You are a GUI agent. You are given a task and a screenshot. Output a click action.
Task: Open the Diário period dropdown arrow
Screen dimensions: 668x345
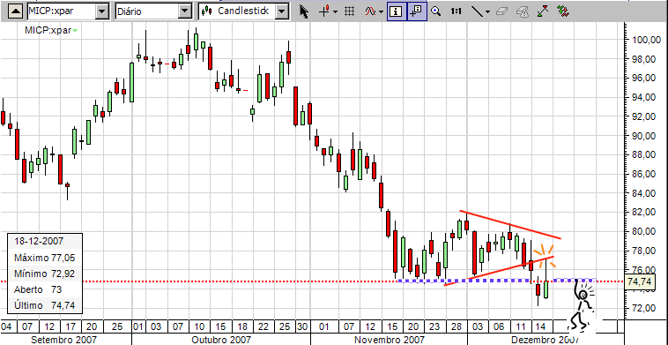coord(184,11)
